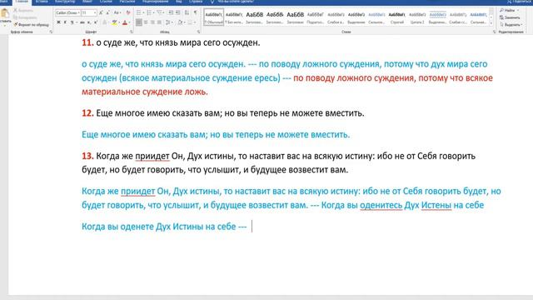Toggle Subscript formatting

pyautogui.click(x=89, y=22)
